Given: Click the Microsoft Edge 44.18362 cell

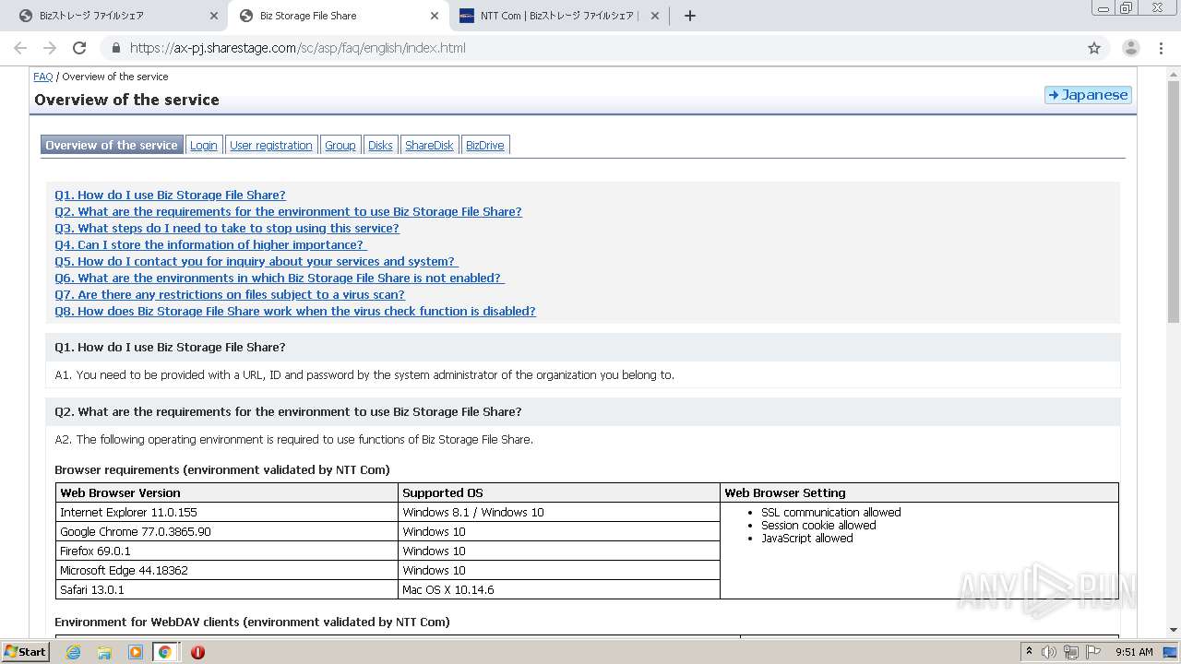Looking at the screenshot, I should coord(227,570).
